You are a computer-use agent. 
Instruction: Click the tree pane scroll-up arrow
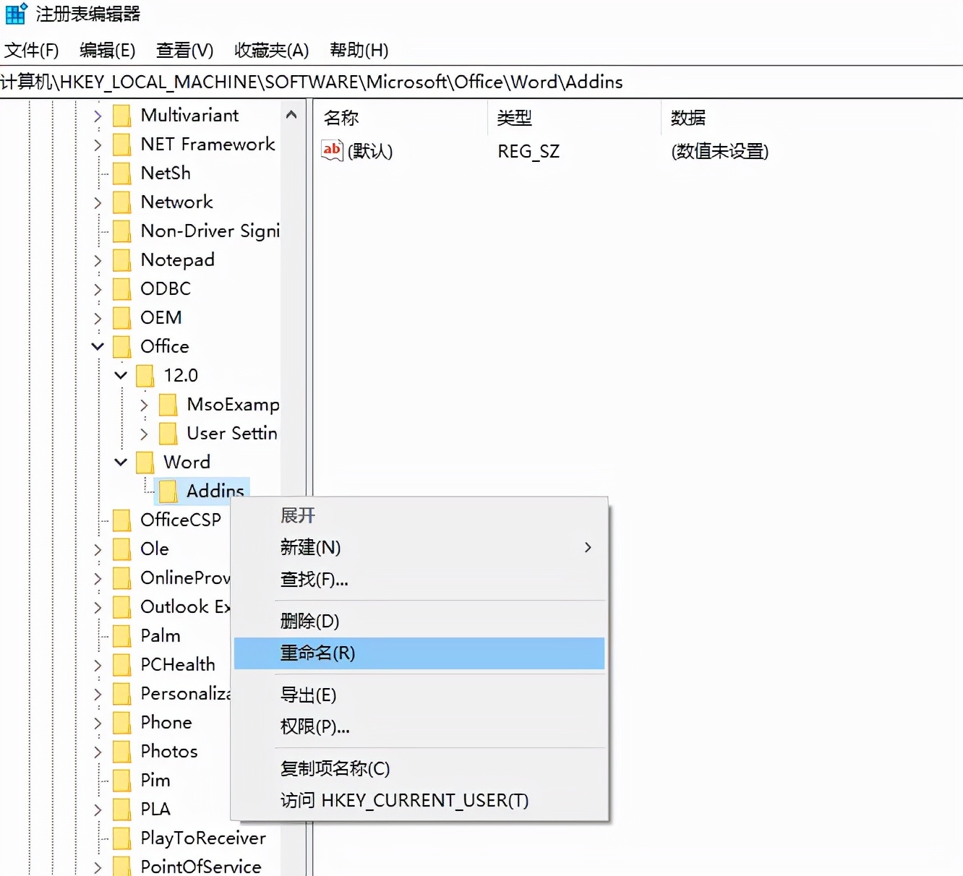pyautogui.click(x=291, y=115)
